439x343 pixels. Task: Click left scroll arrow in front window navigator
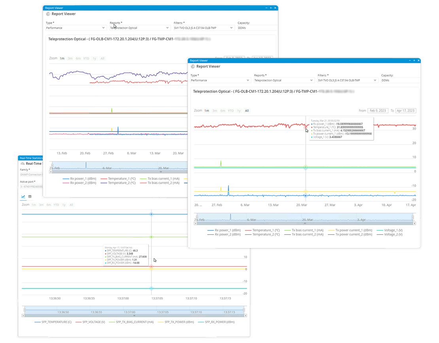point(195,223)
